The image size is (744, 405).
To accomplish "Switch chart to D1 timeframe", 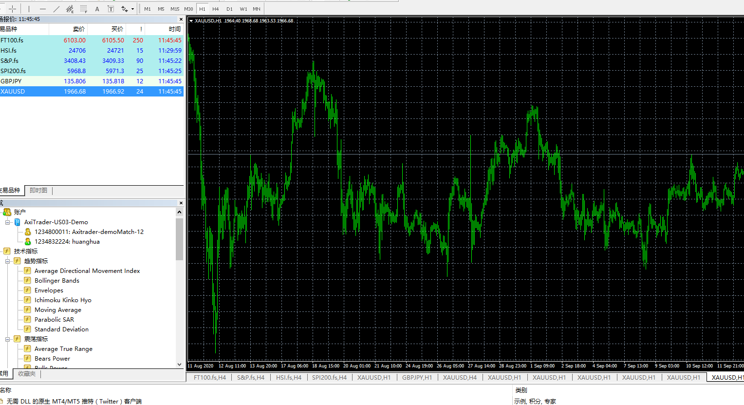I will point(229,9).
